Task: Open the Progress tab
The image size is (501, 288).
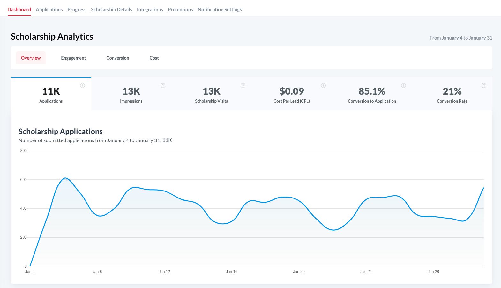Action: (x=77, y=10)
